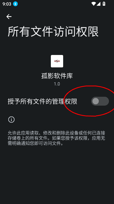Tap the 所有文件访问权限 page title
Image resolution: width=114 pixels, height=204 pixels.
pyautogui.click(x=53, y=32)
